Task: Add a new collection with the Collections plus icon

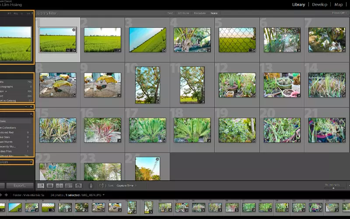Action: pyautogui.click(x=31, y=114)
